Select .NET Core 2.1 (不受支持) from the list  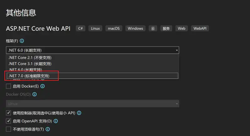30,58
